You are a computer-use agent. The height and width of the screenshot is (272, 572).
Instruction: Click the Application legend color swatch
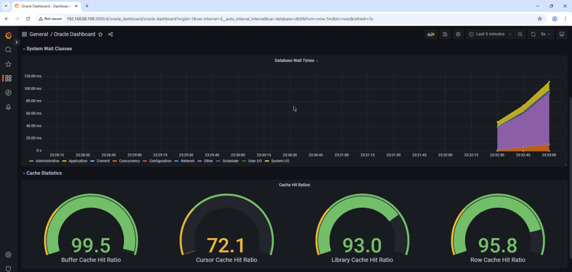(x=64, y=161)
